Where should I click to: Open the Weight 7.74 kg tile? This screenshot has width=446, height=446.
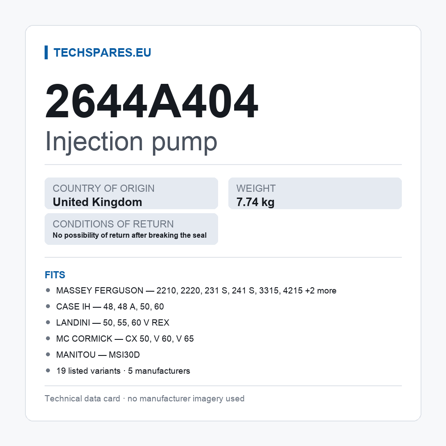click(x=315, y=194)
